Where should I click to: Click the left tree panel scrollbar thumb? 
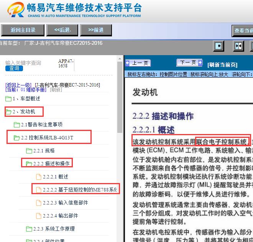pyautogui.click(x=120, y=97)
